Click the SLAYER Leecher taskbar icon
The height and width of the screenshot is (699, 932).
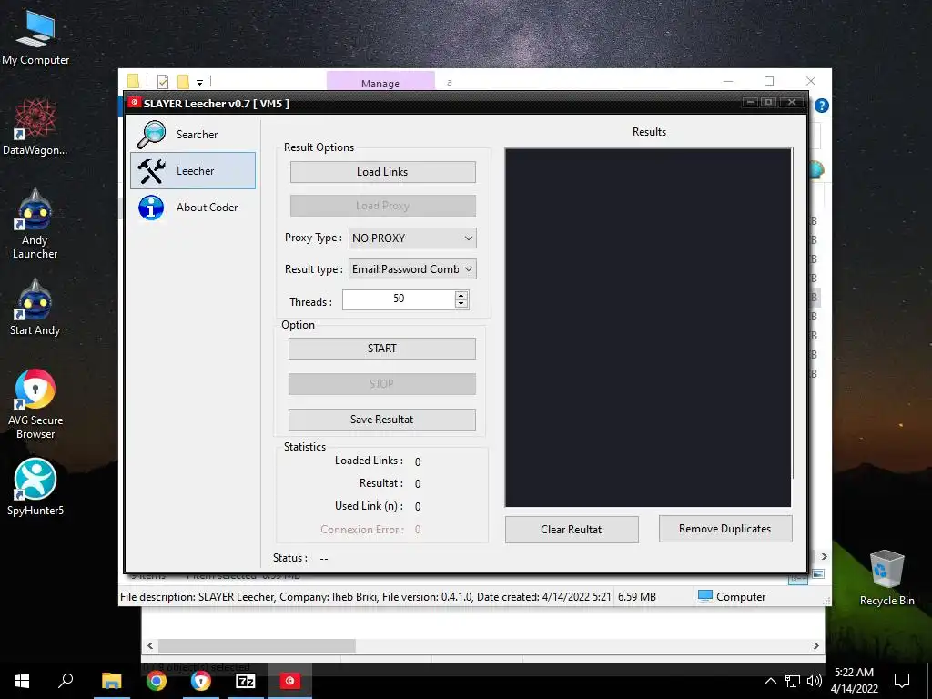click(x=290, y=681)
